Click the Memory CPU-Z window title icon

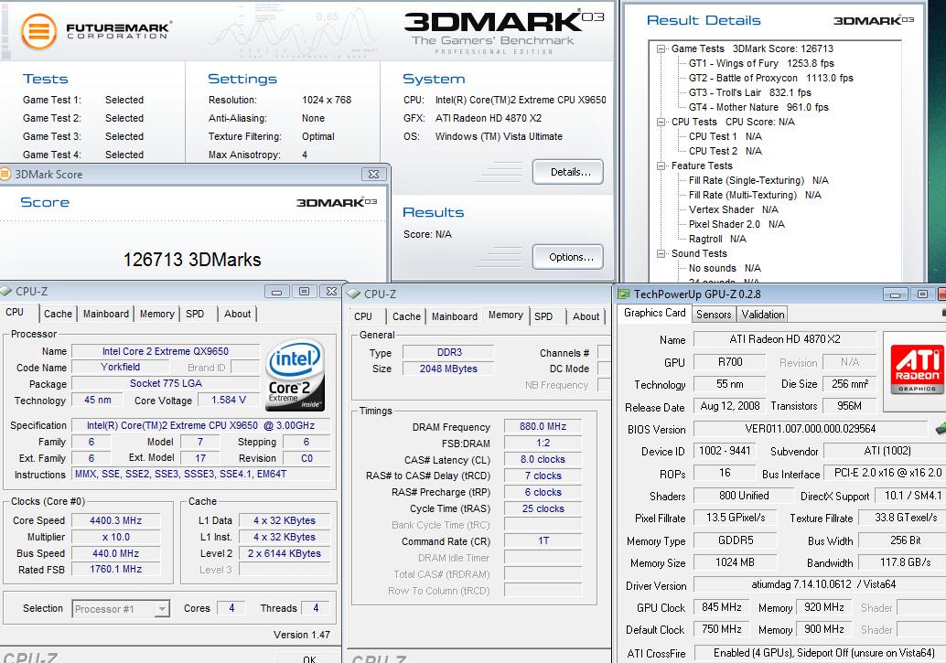(x=353, y=294)
